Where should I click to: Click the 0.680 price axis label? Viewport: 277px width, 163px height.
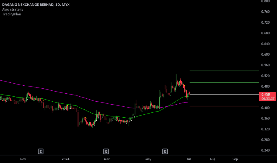[x=265, y=33]
